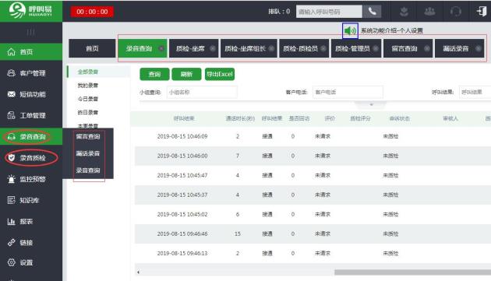491x281 pixels.
Task: Click the logout icon at top right
Action: pyautogui.click(x=482, y=11)
